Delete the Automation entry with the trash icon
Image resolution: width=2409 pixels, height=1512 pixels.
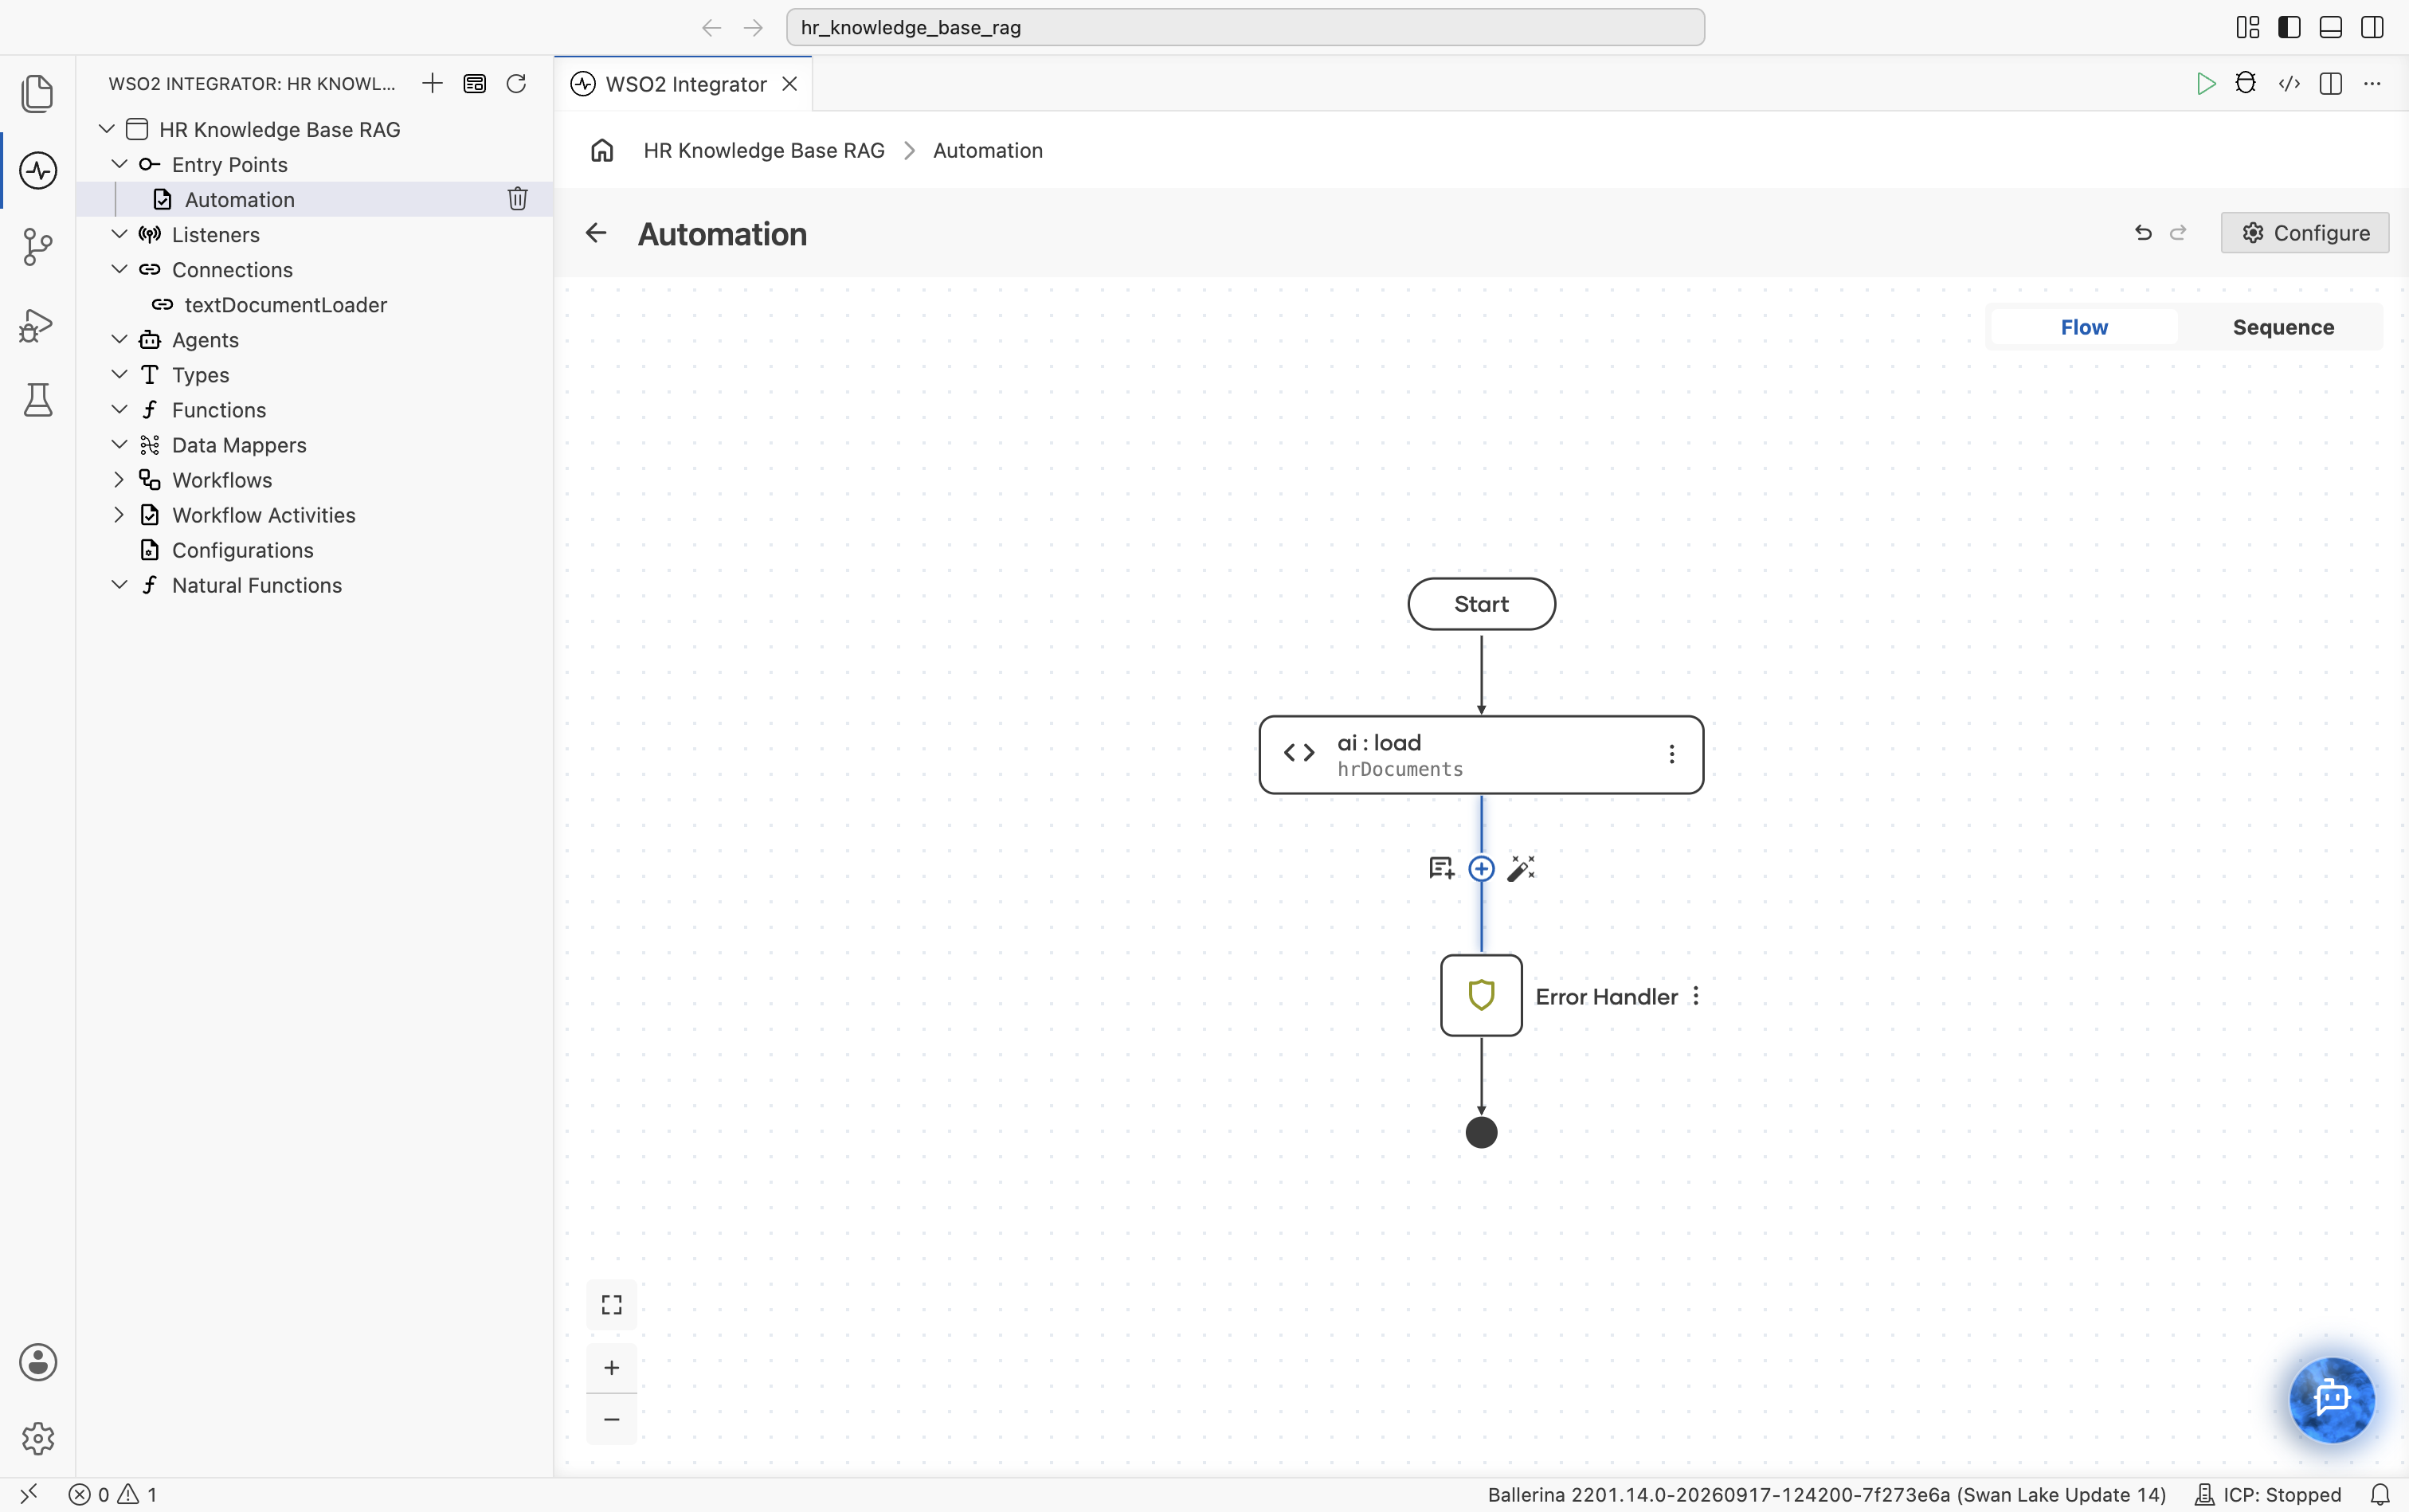click(517, 199)
